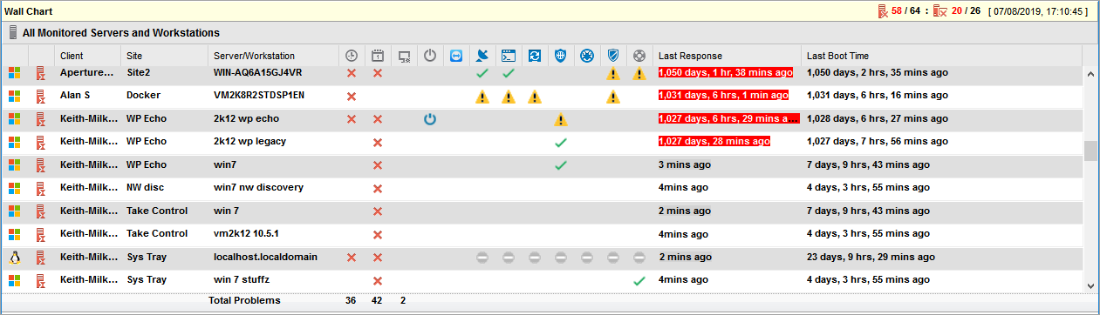
Task: Click the scrollbar up arrow
Action: (1090, 75)
